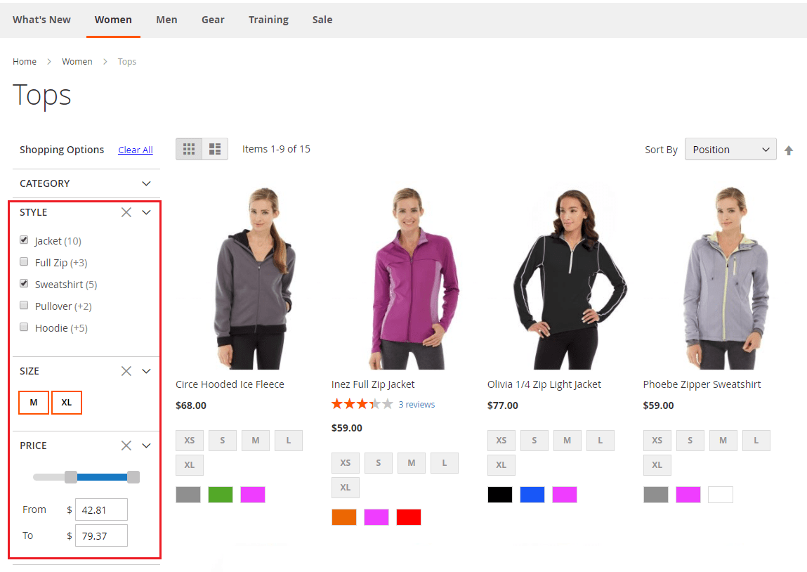
Task: Go to Home via the breadcrumb
Action: 25,61
